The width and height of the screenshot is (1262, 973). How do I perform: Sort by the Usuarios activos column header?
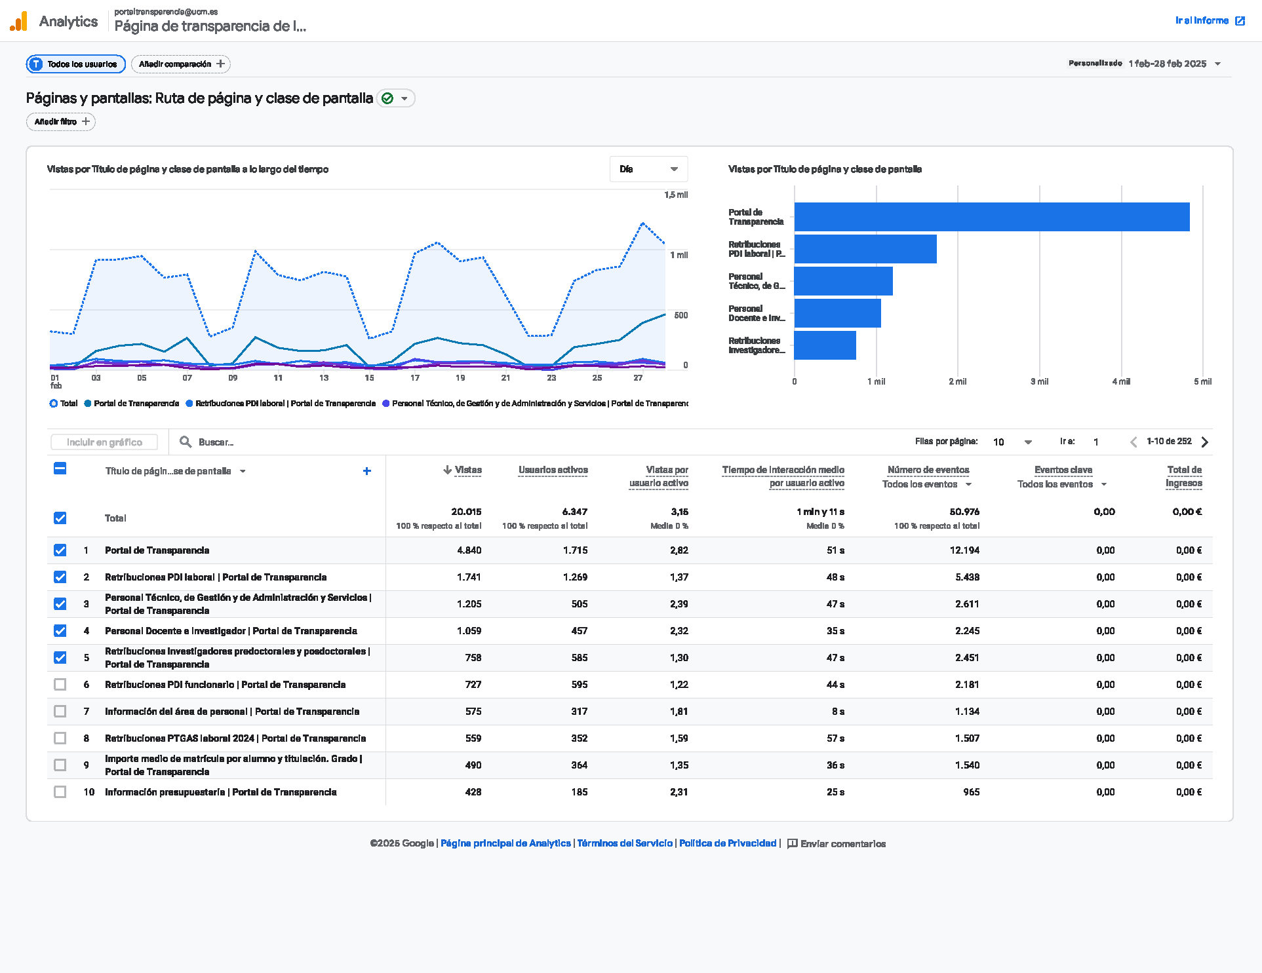tap(553, 470)
